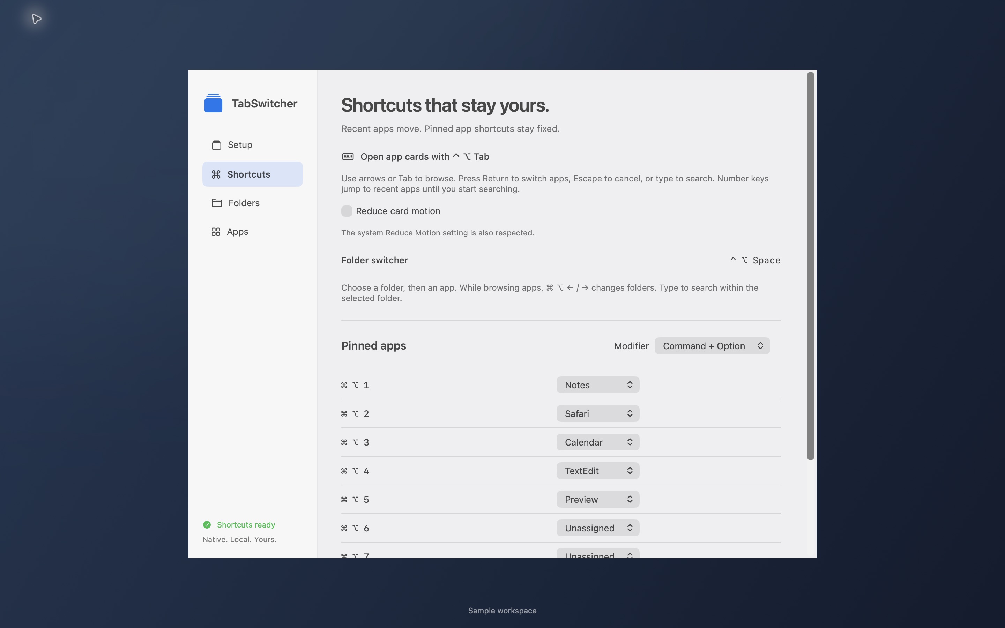This screenshot has width=1005, height=628.
Task: Click the Setup sidebar icon
Action: coord(216,144)
